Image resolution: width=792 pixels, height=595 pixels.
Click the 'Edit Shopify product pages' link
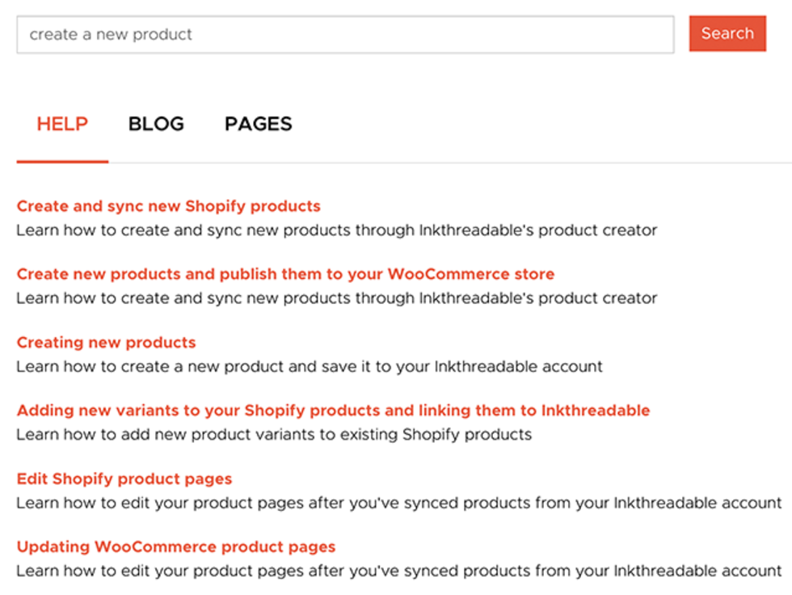pyautogui.click(x=123, y=479)
